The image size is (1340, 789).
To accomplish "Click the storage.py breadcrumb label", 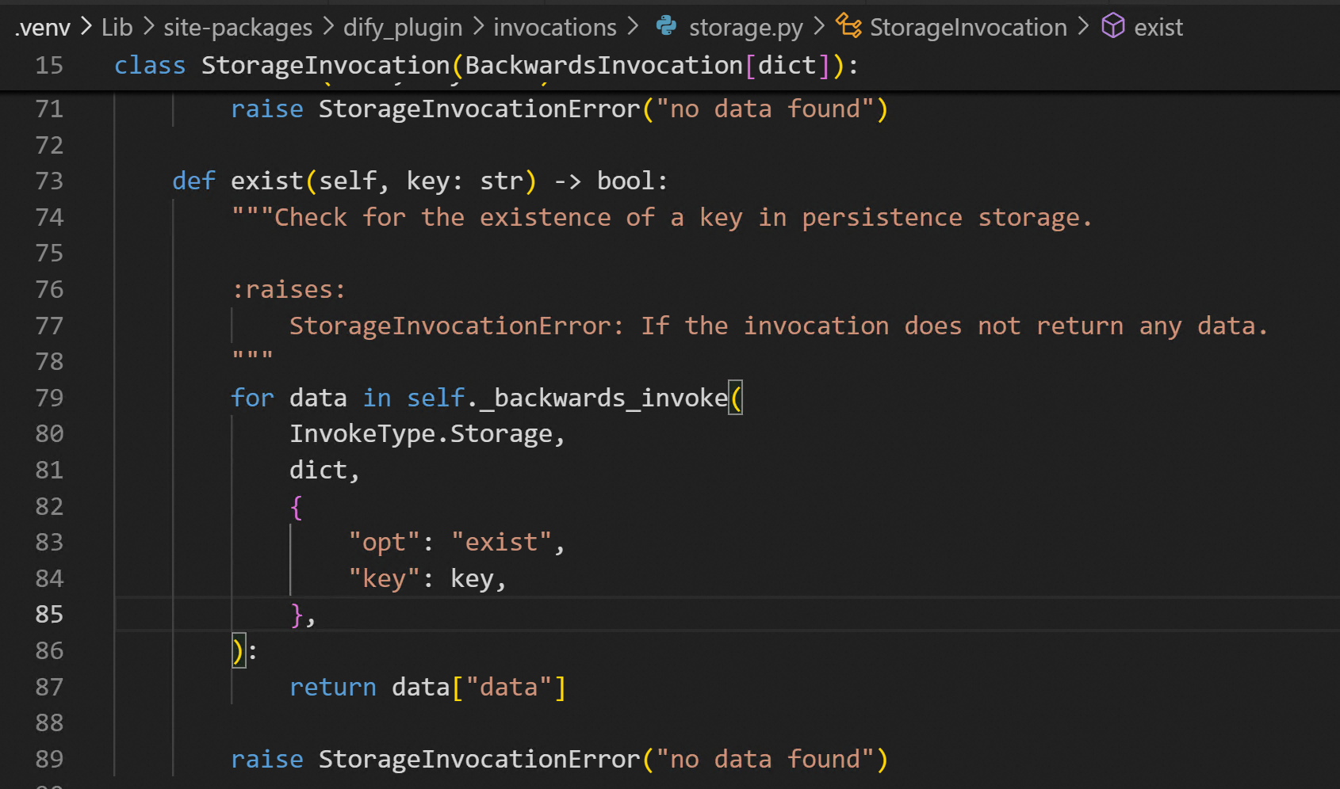I will 745,28.
